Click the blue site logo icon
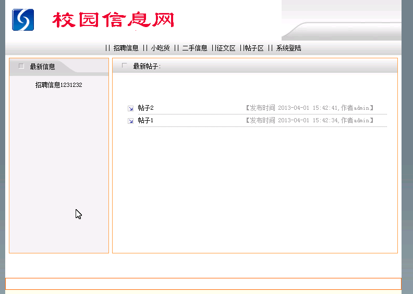This screenshot has height=294, width=413. click(23, 20)
